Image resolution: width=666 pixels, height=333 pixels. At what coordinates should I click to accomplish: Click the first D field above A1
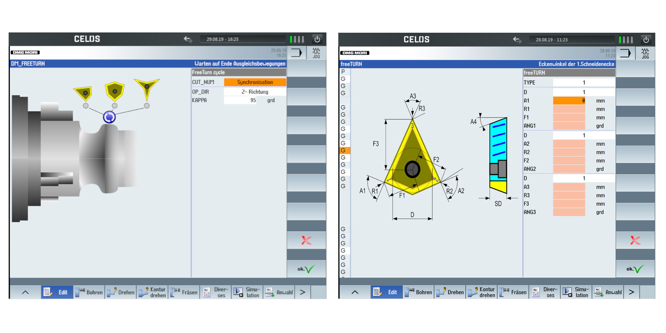coord(584,92)
